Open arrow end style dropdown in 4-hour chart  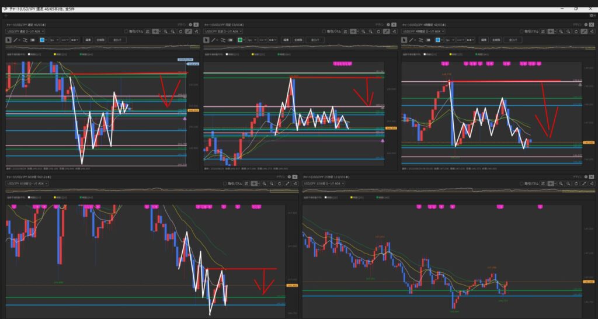coord(471,40)
